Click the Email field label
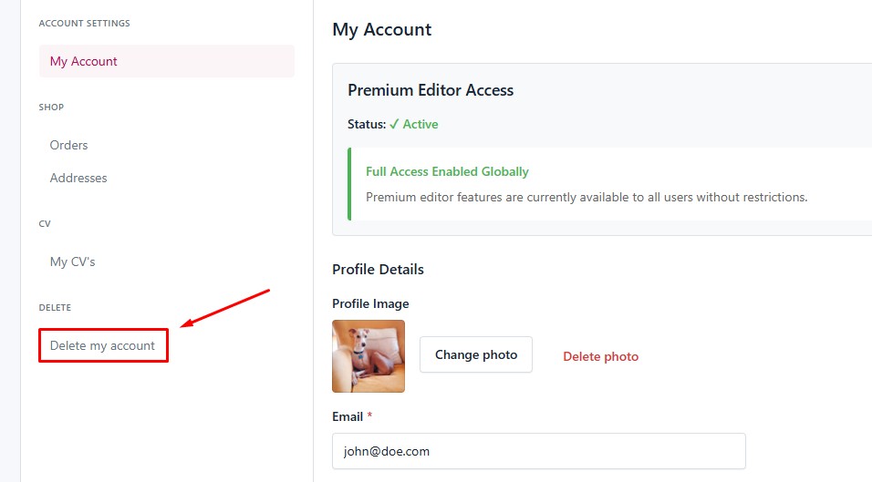Screen dimensions: 872x482 pos(348,416)
